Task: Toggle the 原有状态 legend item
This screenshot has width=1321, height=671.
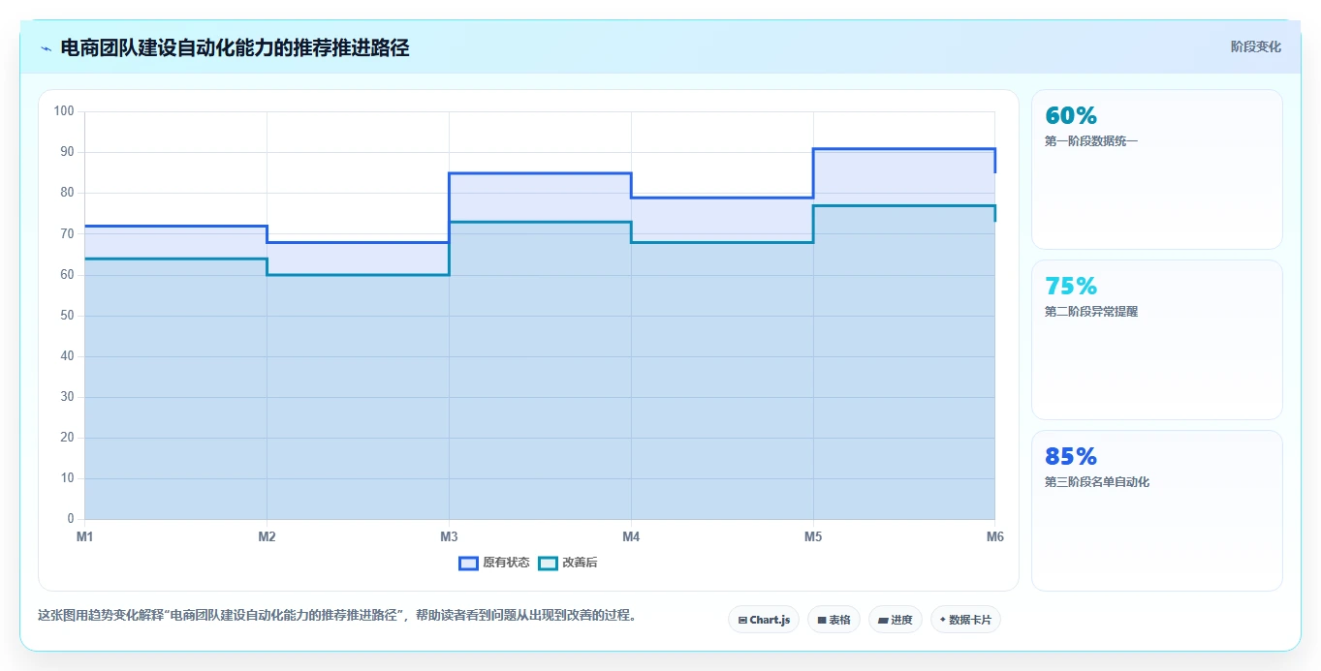Action: [x=494, y=563]
